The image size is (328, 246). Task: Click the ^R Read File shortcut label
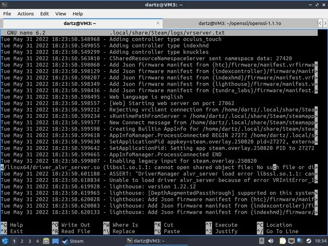71,231
